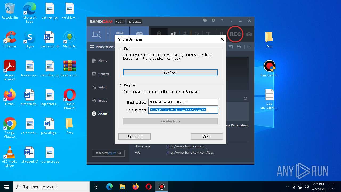
Task: Open the datasun.jpg desktop file
Action: (50, 11)
